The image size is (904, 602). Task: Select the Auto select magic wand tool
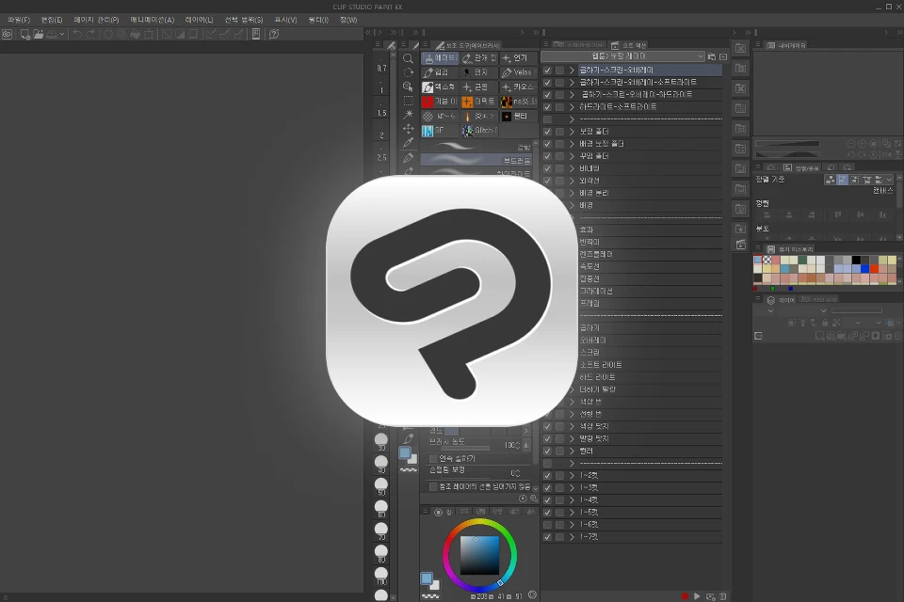click(x=408, y=115)
